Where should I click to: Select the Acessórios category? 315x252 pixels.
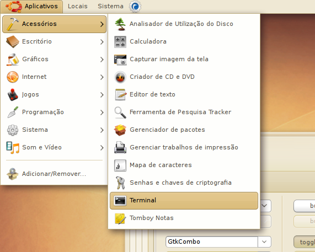pos(54,24)
